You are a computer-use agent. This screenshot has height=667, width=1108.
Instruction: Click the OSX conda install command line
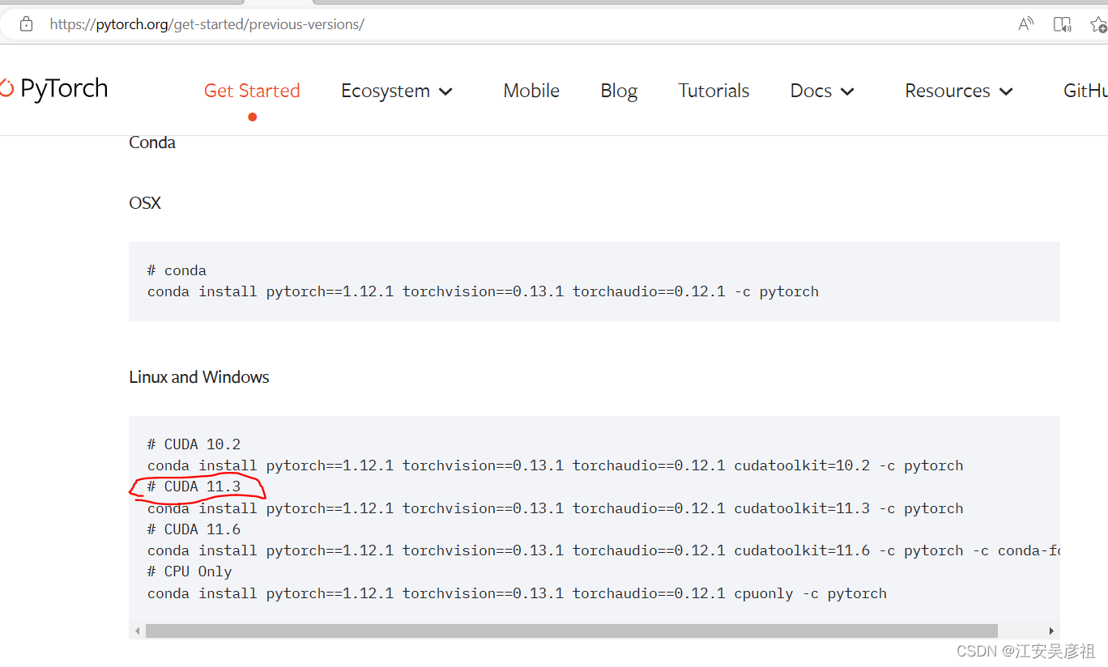pyautogui.click(x=483, y=291)
